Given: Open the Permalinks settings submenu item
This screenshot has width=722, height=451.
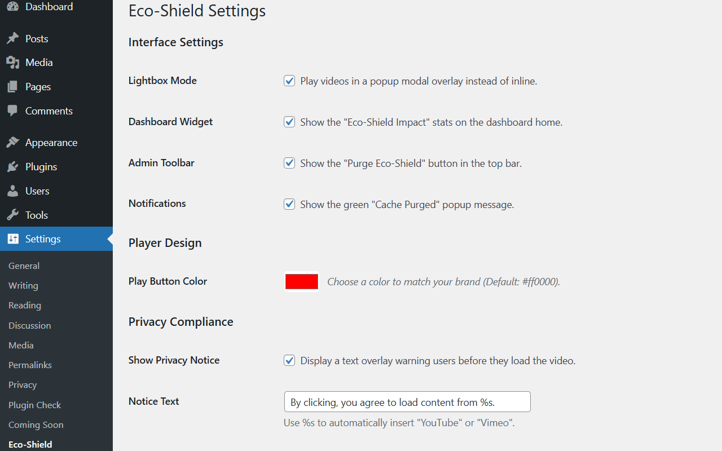Looking at the screenshot, I should (x=30, y=365).
